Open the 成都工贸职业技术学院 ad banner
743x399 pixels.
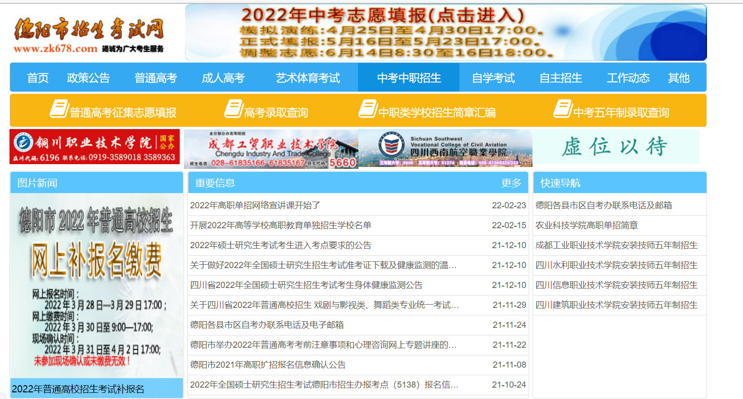pyautogui.click(x=271, y=149)
